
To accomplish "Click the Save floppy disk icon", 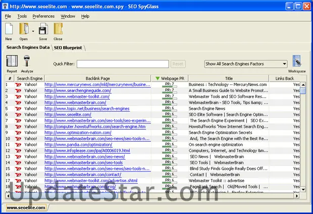I will (43, 30).
